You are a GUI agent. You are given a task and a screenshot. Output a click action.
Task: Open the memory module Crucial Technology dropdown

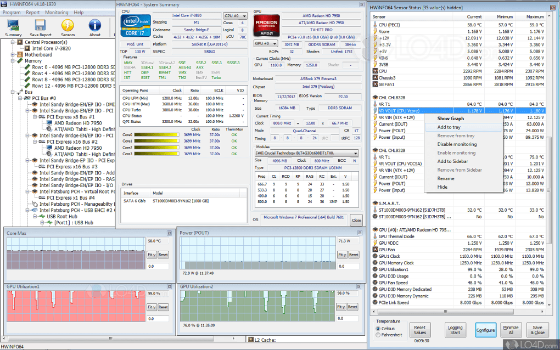[306, 153]
